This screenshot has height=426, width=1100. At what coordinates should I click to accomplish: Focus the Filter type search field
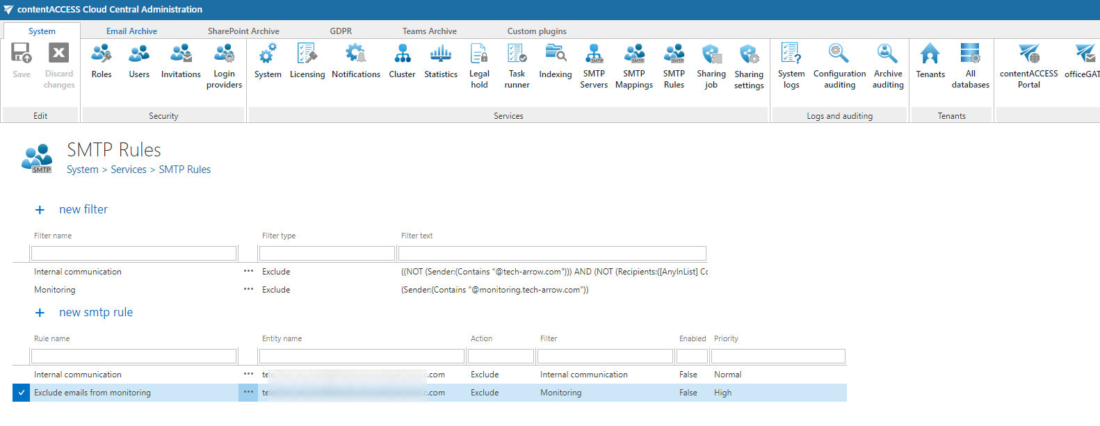(x=327, y=254)
